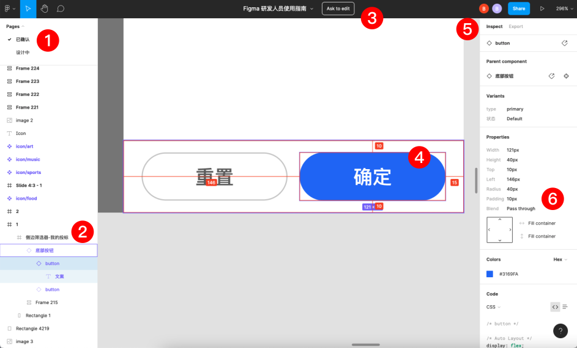The image size is (577, 348).
Task: Click the 重置 outlined button on canvas
Action: [x=215, y=176]
